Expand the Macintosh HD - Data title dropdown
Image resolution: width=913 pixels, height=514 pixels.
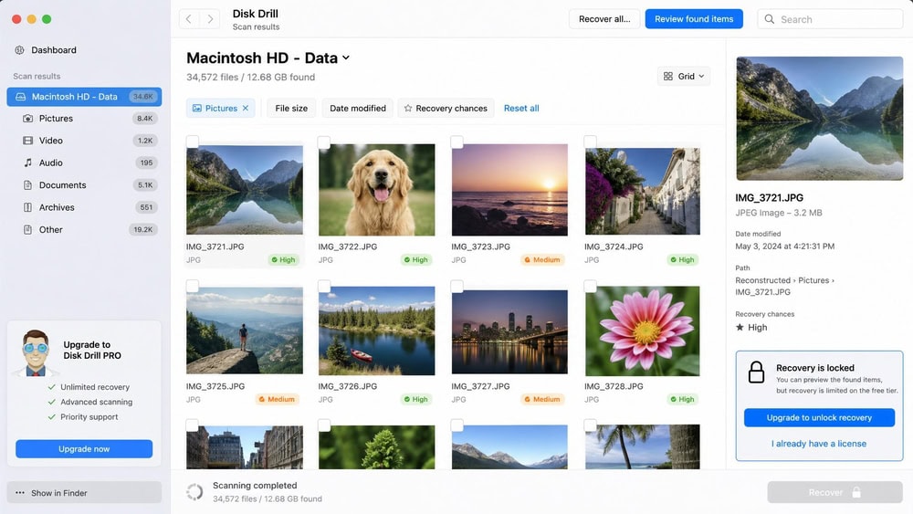point(346,58)
